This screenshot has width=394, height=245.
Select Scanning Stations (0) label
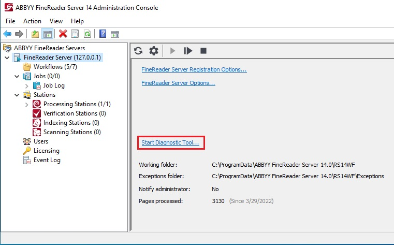(72, 132)
